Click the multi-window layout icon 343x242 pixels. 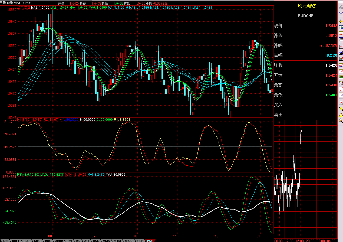tap(341, 53)
